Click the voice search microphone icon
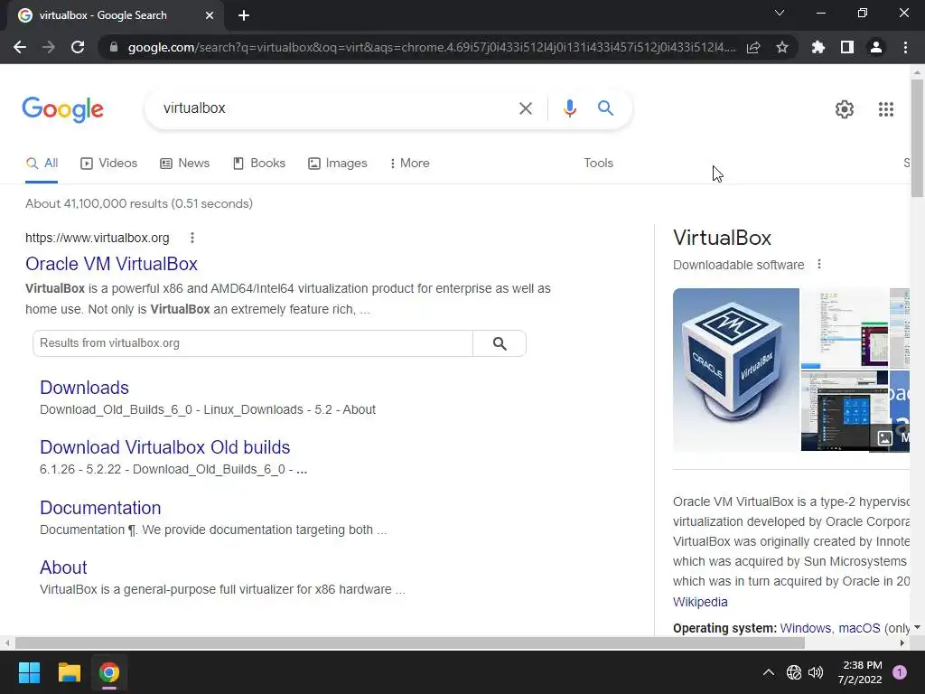The image size is (925, 694). [x=569, y=108]
